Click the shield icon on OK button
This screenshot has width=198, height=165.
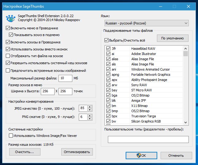139,156
